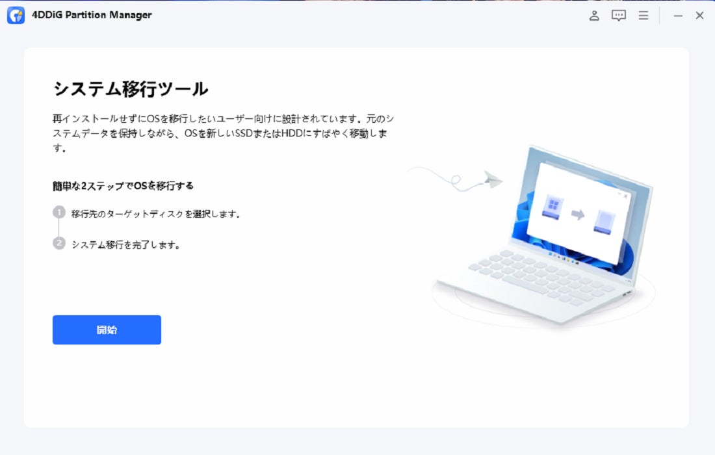Select the step 1 circle marker

(x=58, y=213)
